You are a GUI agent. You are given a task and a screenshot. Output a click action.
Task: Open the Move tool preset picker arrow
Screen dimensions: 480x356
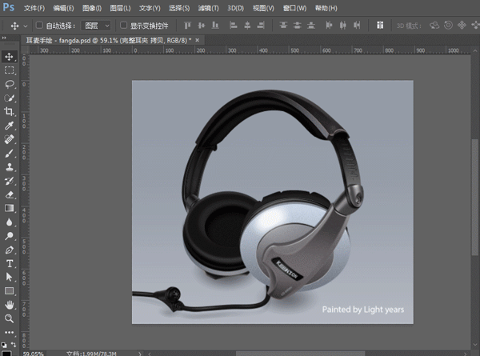click(26, 26)
